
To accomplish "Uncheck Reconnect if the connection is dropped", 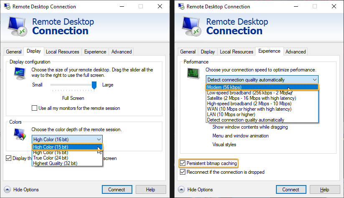I will [x=182, y=172].
